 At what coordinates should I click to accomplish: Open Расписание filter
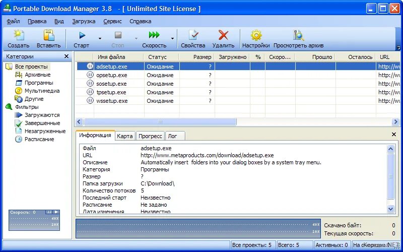(39, 139)
